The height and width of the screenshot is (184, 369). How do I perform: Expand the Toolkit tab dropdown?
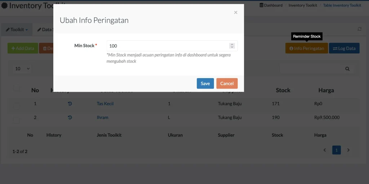tap(17, 30)
